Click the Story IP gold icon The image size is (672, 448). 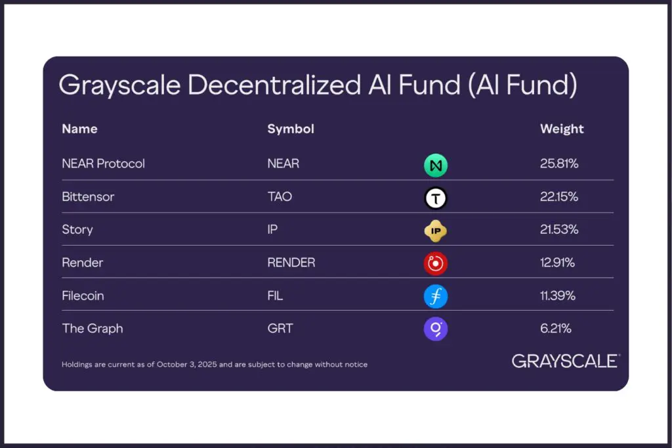(x=435, y=231)
